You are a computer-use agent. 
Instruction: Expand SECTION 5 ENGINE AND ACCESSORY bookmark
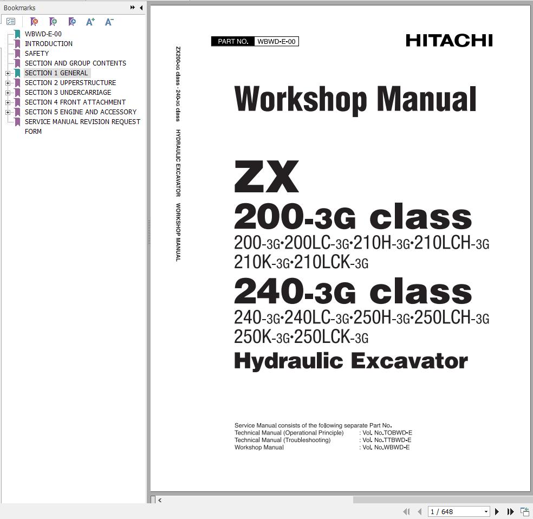8,112
